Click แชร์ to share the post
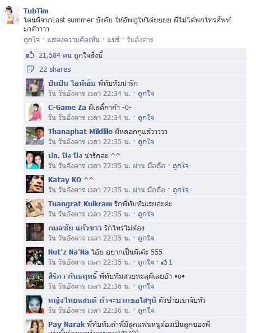 click(x=113, y=40)
